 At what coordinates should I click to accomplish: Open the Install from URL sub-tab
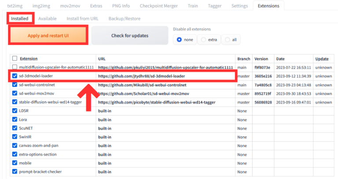tap(83, 18)
